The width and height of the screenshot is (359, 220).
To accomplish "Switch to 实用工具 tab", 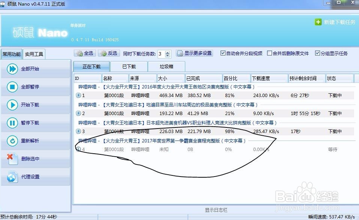I will pyautogui.click(x=34, y=54).
